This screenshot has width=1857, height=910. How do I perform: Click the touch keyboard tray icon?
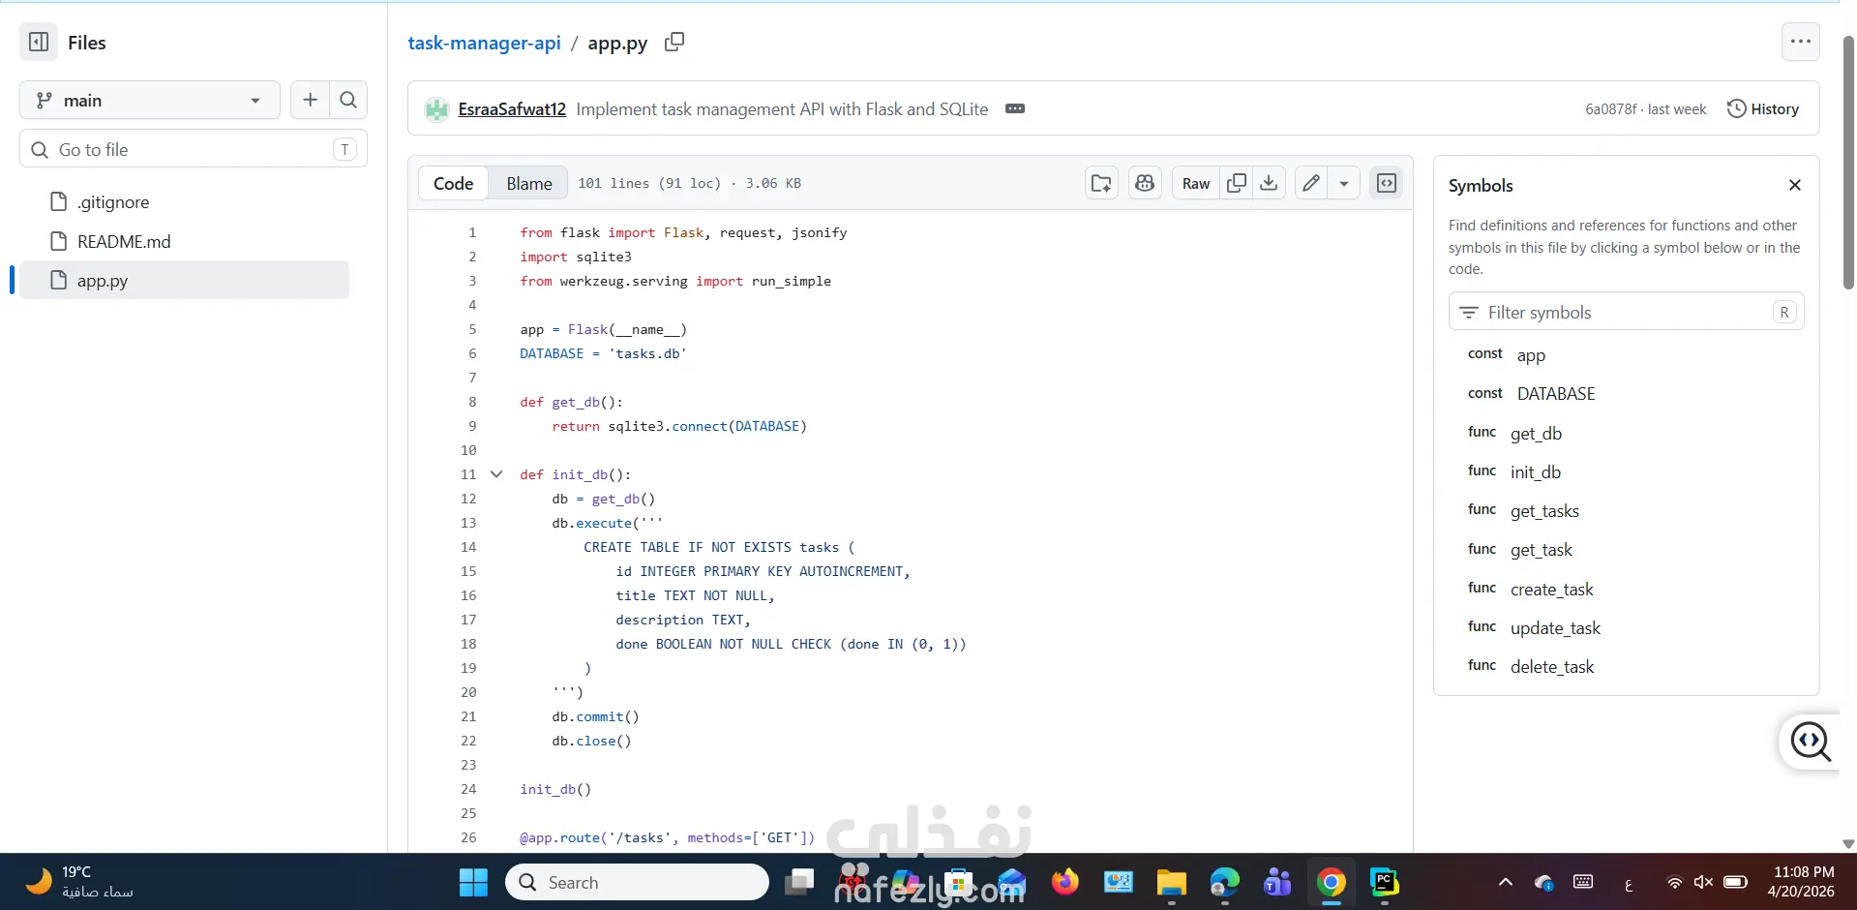[x=1583, y=881]
